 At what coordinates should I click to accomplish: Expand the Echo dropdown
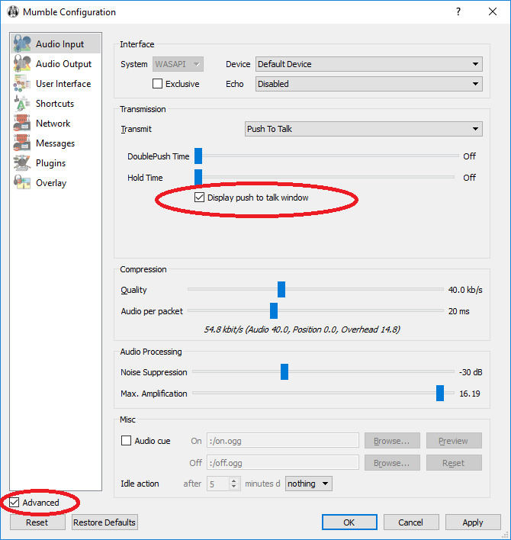(368, 84)
